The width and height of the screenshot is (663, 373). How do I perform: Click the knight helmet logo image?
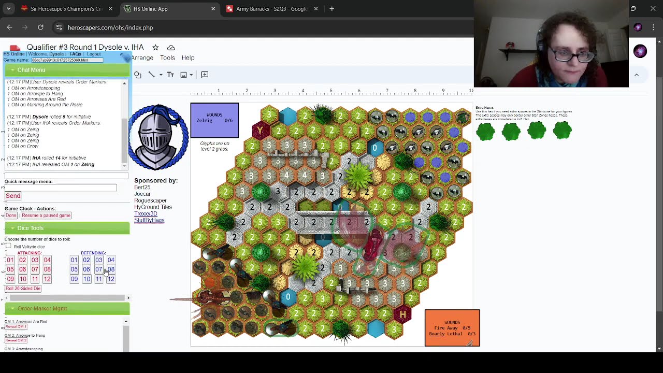tap(158, 137)
